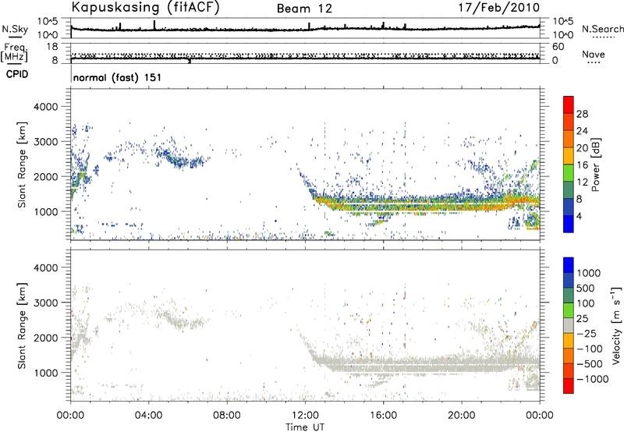Click the '04:00' time axis tick label
The height and width of the screenshot is (432, 624).
148,416
